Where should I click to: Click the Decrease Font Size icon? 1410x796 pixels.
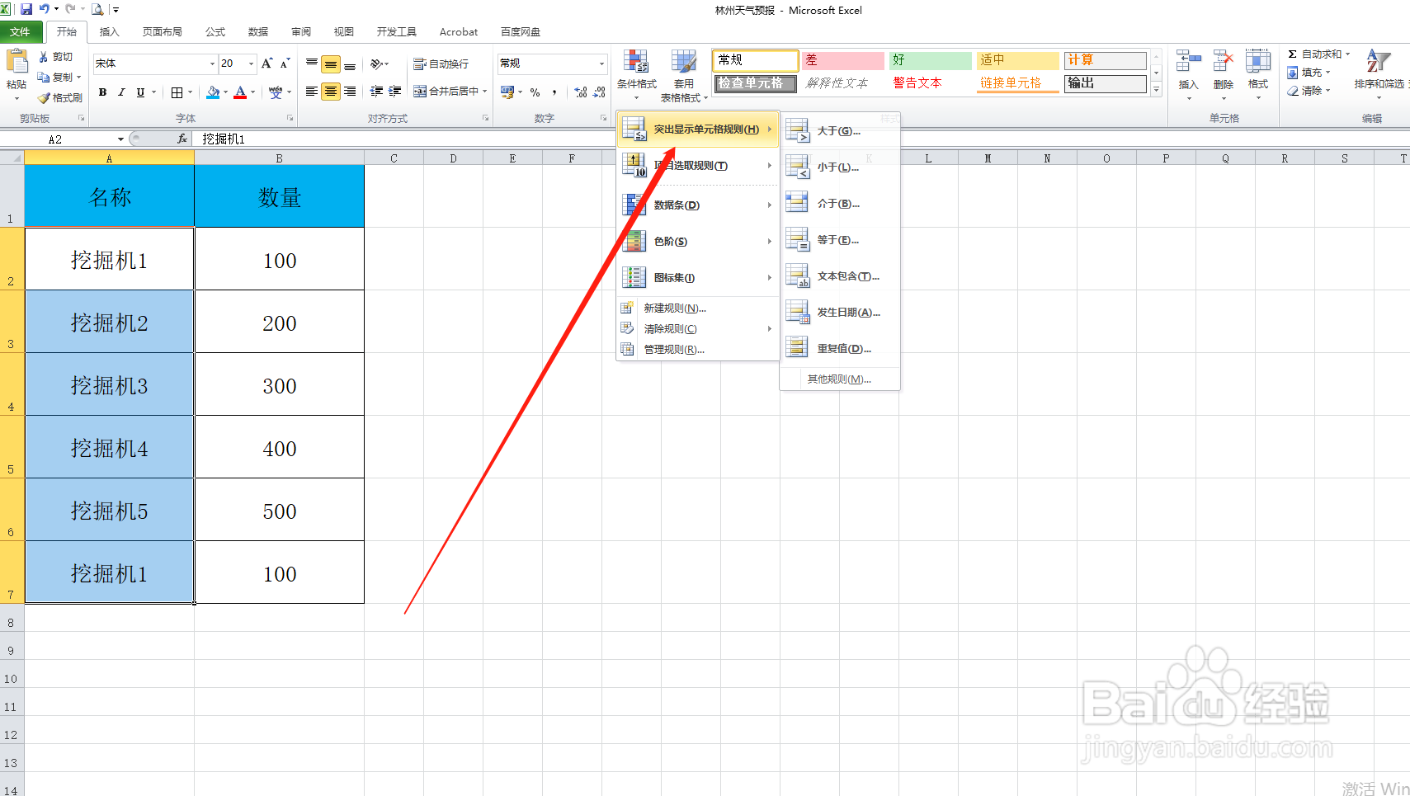(285, 64)
